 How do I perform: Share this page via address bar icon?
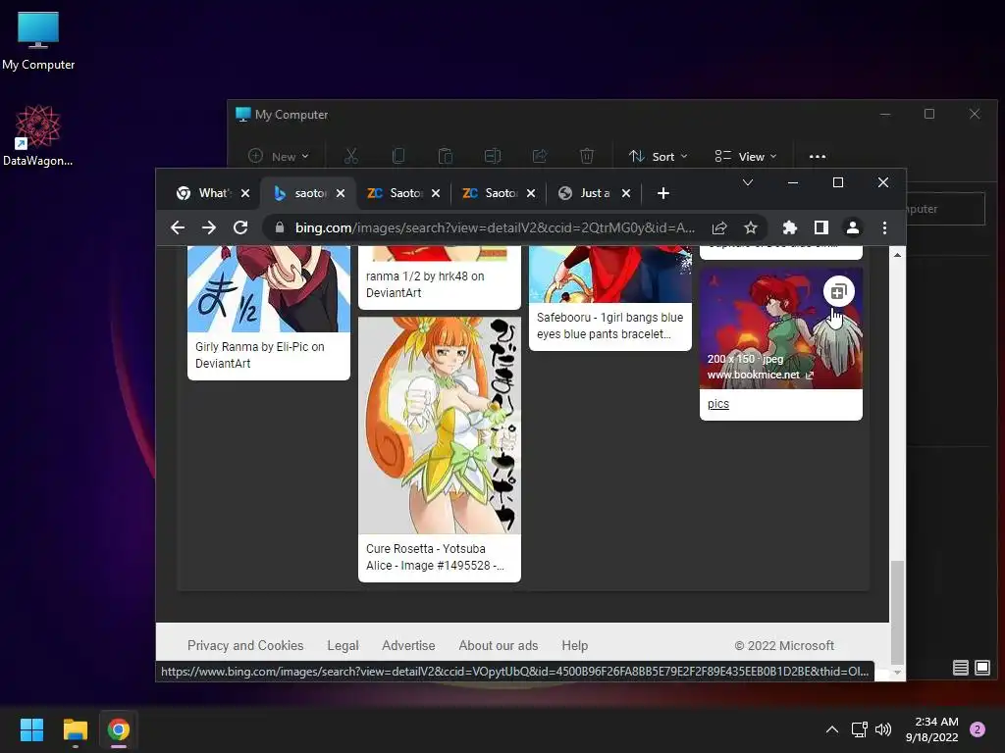(x=719, y=227)
